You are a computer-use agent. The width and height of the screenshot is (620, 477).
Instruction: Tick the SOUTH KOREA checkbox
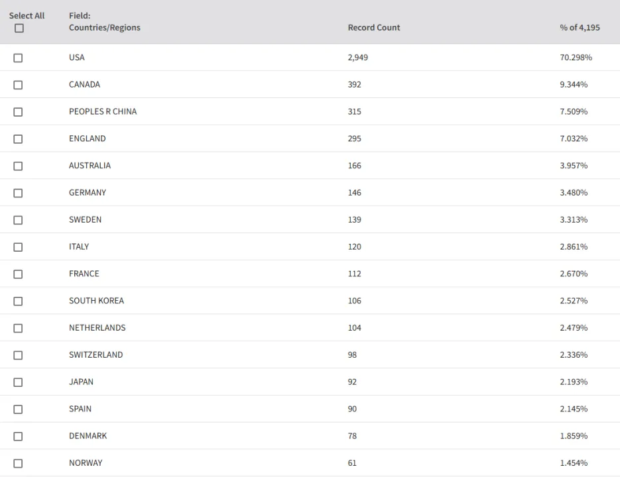click(x=18, y=301)
